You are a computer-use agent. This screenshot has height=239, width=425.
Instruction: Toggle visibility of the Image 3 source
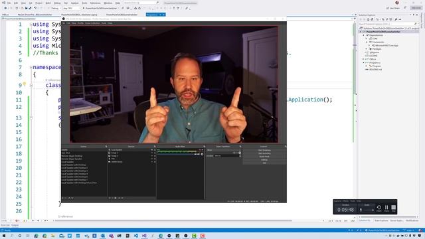tap(152, 156)
